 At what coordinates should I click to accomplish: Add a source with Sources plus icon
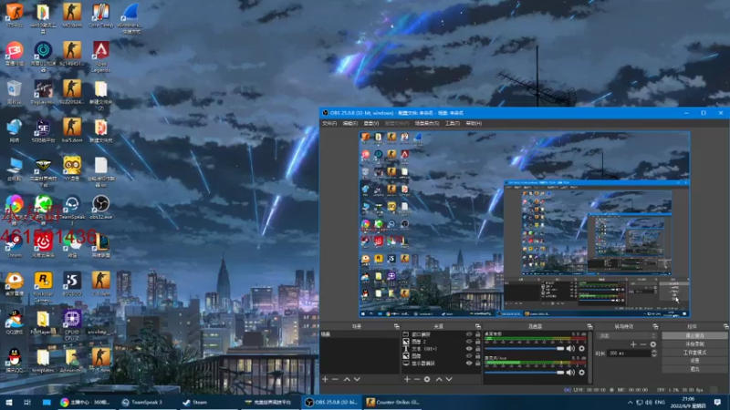[x=407, y=379]
